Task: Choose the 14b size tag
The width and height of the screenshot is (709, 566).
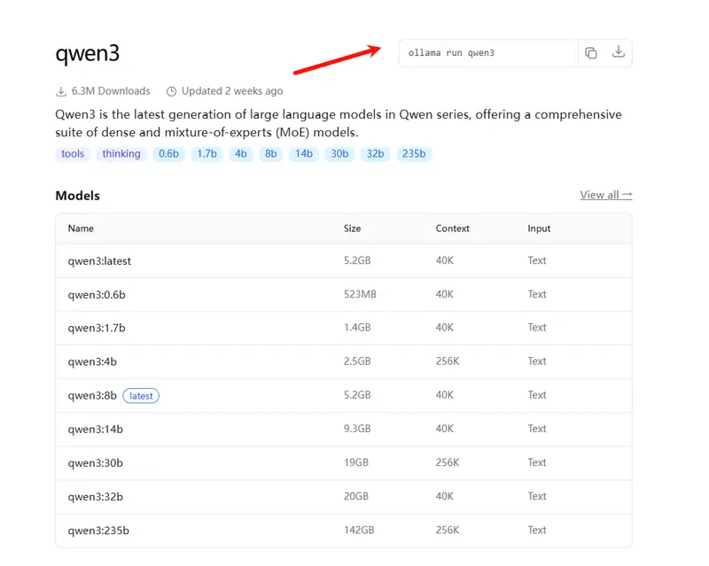Action: (304, 154)
